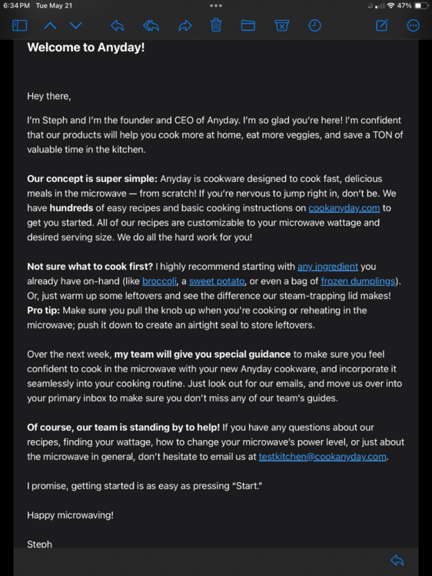Open the broccoli recipe link
Screen dimensions: 432x576
tap(159, 281)
